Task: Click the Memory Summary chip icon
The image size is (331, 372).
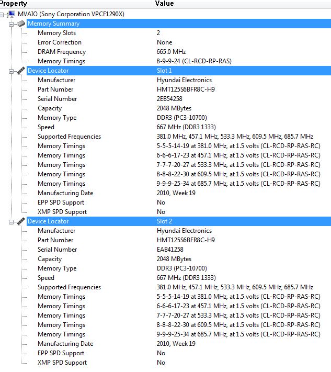Action: tap(21, 24)
